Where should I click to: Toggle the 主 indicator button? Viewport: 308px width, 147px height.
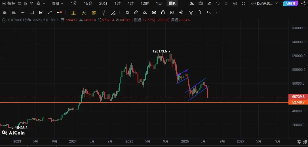click(73, 13)
